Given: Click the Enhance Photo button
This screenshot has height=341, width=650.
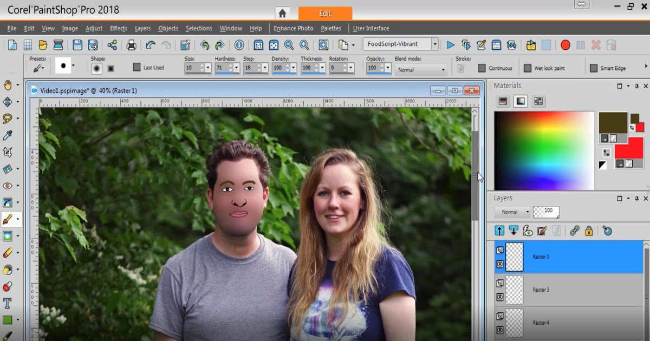Looking at the screenshot, I should click(293, 28).
